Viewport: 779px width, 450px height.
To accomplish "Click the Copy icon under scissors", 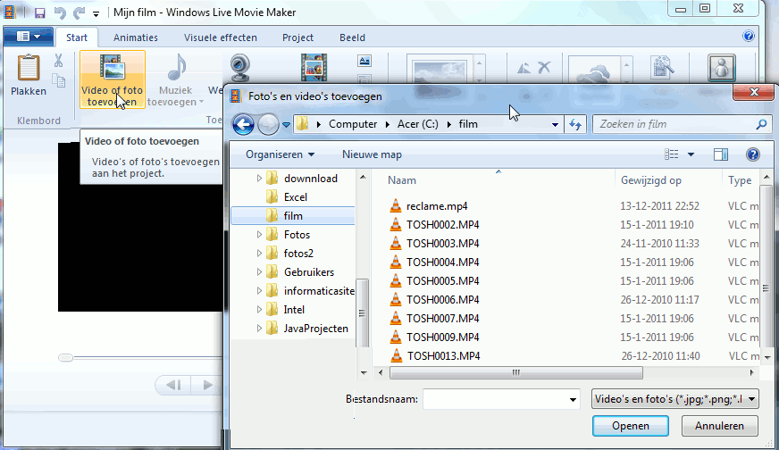I will (59, 80).
